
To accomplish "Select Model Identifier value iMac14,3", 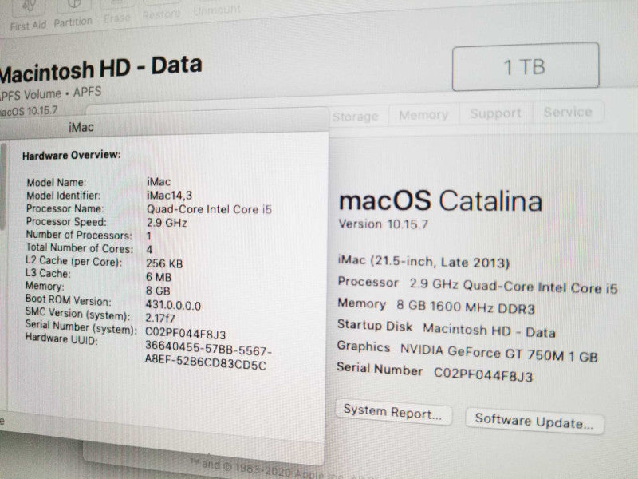I will coord(169,196).
